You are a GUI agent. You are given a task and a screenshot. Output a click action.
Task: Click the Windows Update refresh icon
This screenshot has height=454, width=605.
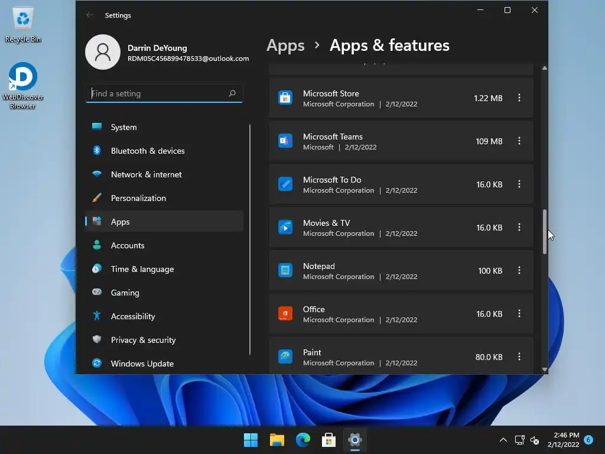[x=97, y=363]
